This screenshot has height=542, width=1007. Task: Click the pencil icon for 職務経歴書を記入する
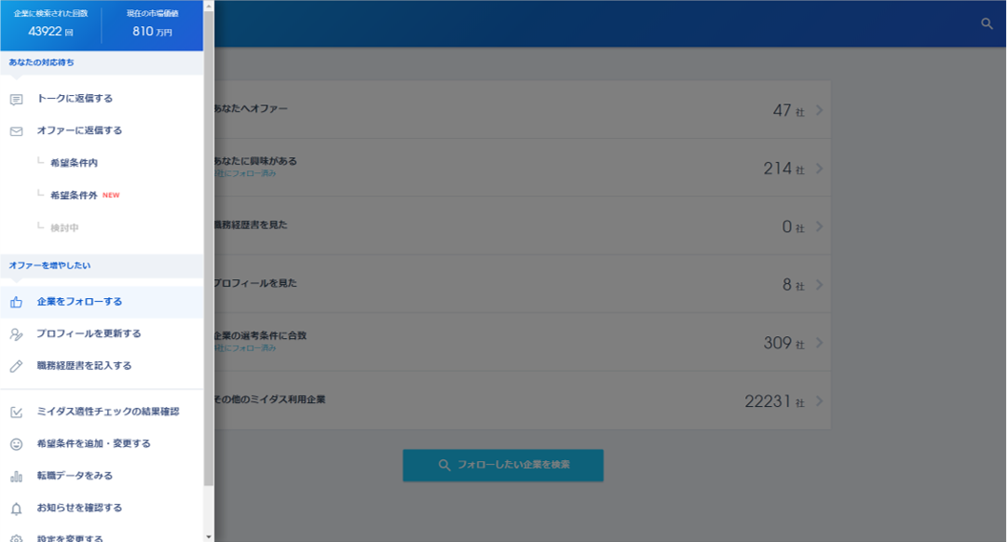pyautogui.click(x=17, y=366)
